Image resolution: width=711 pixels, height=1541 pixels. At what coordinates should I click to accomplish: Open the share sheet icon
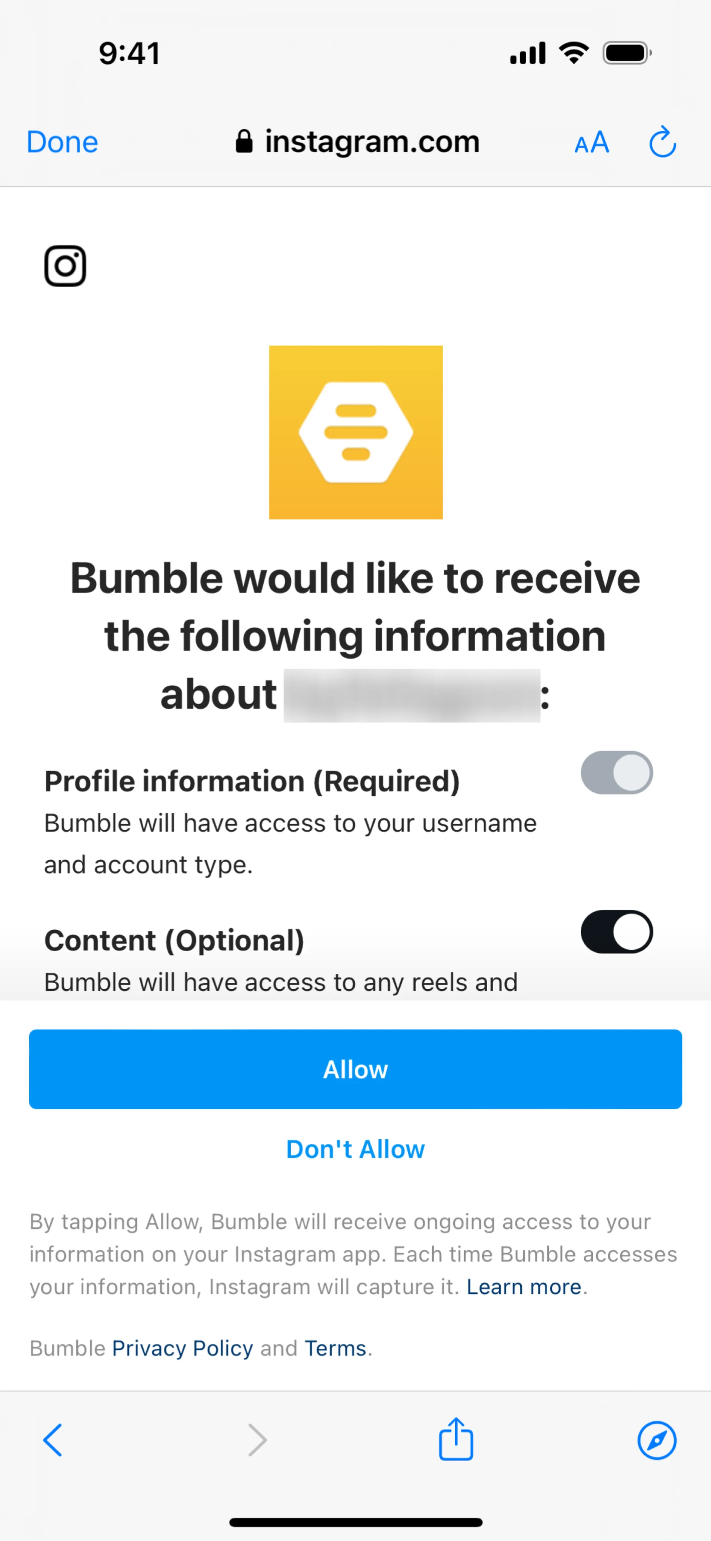pos(456,1439)
